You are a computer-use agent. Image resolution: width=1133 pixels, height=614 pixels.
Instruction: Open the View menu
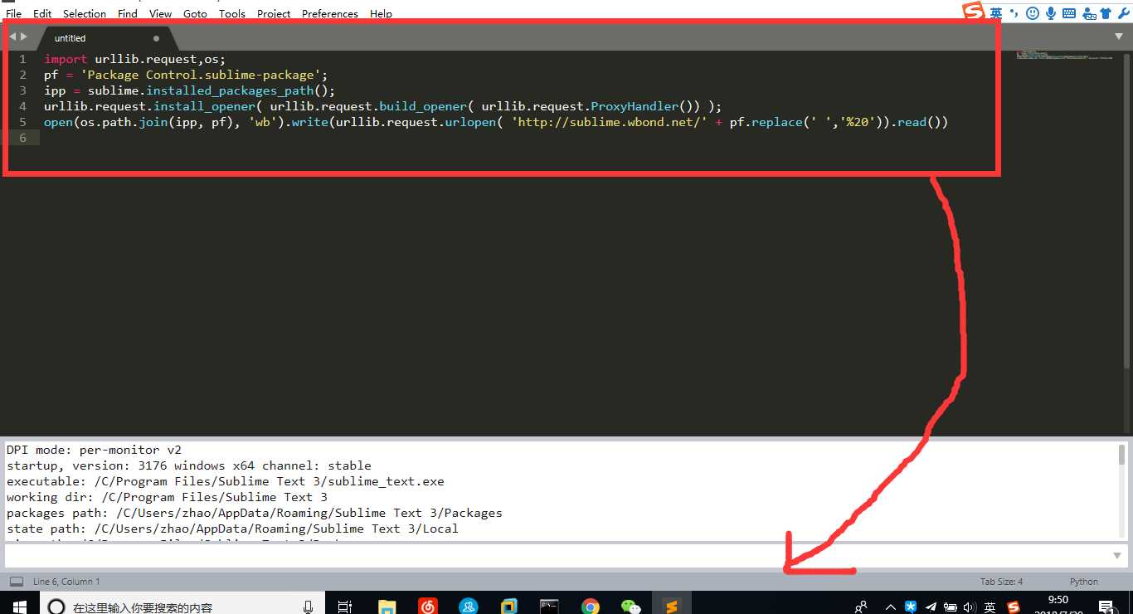coord(161,13)
